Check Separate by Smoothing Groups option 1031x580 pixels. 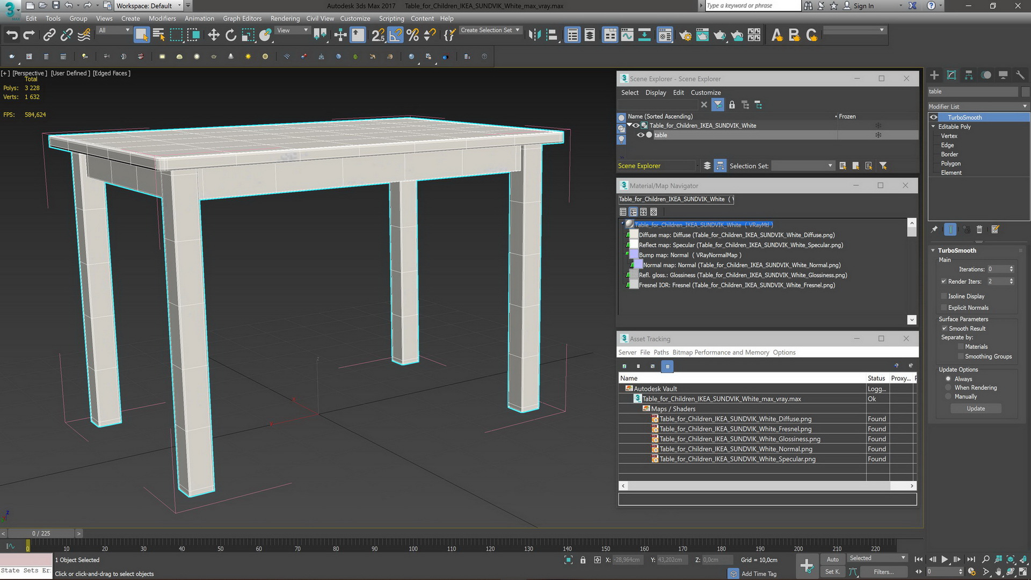[961, 357]
